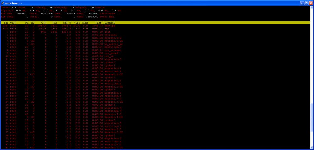The width and height of the screenshot is (314, 150).
Task: Maximize the root@Tower terminal window
Action: click(x=306, y=3)
